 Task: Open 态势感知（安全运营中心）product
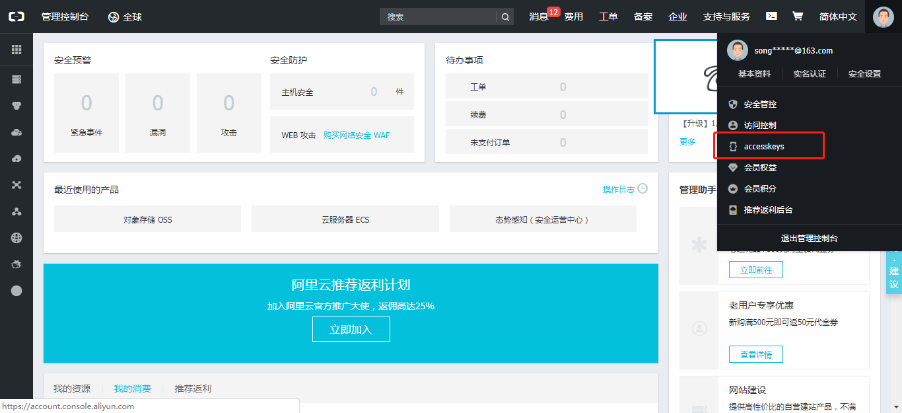click(x=543, y=219)
